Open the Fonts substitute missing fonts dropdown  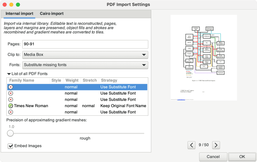(x=85, y=65)
